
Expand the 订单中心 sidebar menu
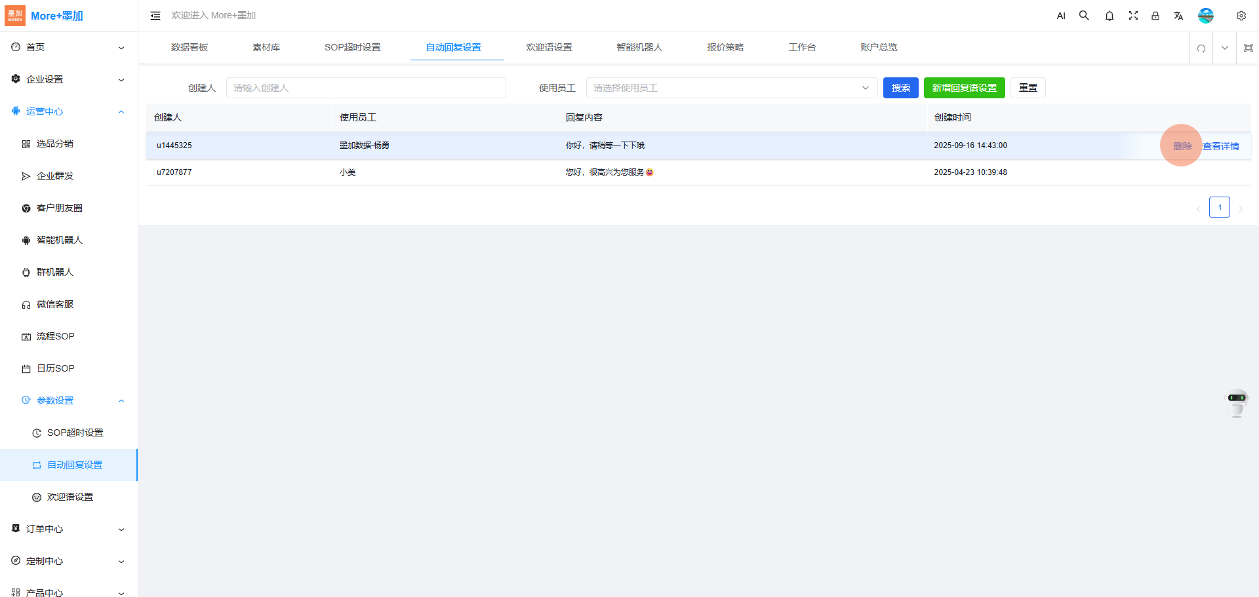click(69, 529)
